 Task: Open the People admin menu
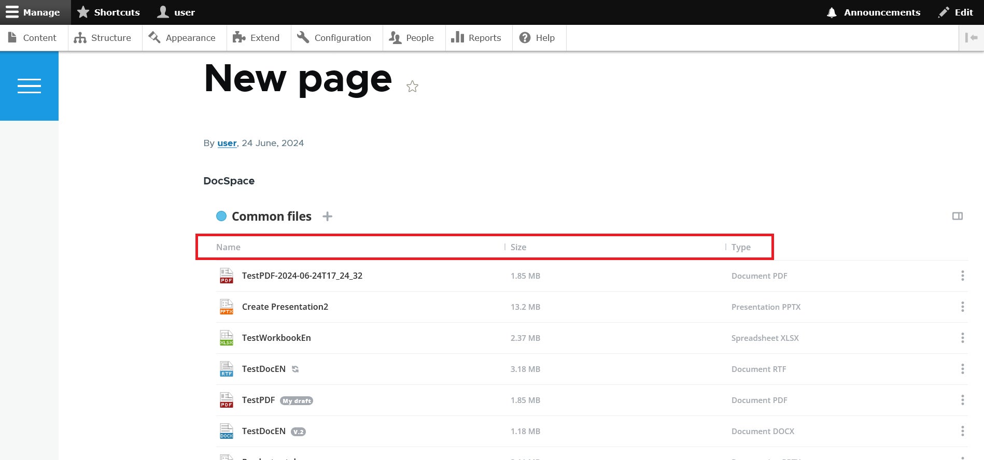click(414, 38)
